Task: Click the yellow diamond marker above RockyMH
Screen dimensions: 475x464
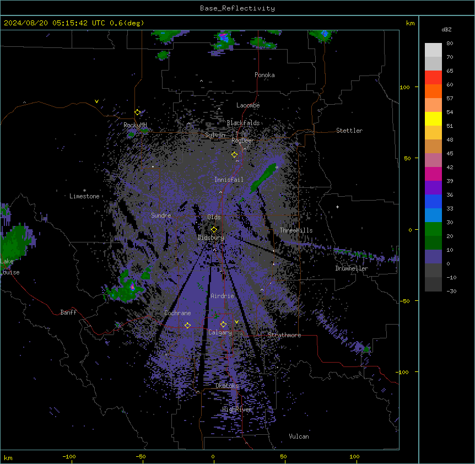Action: click(138, 112)
